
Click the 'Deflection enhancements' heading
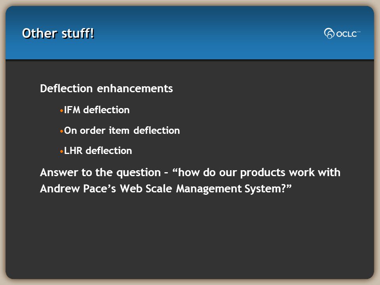[106, 88]
